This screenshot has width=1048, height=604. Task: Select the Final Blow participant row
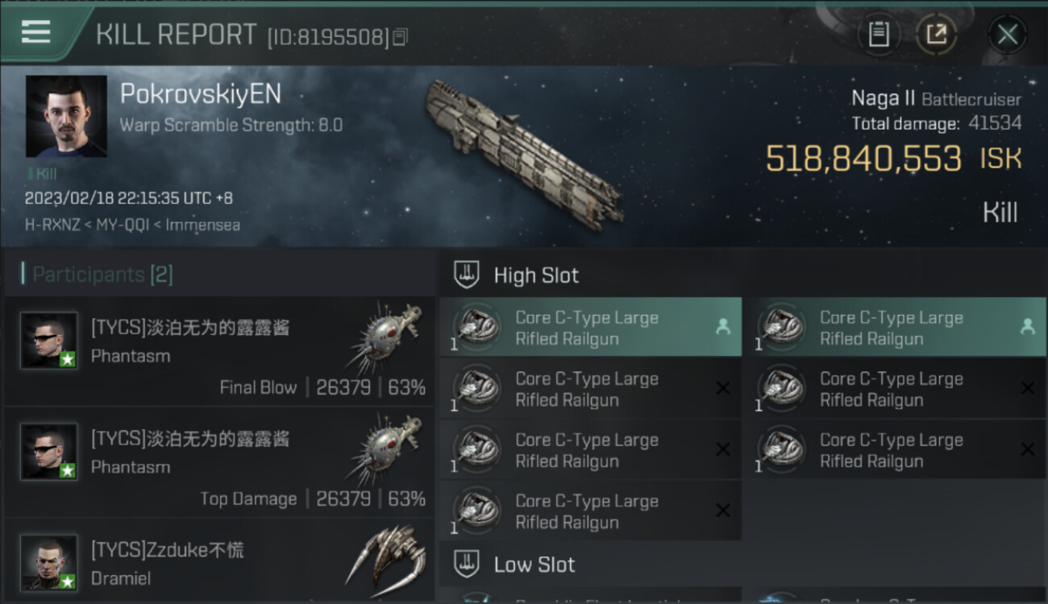[219, 351]
